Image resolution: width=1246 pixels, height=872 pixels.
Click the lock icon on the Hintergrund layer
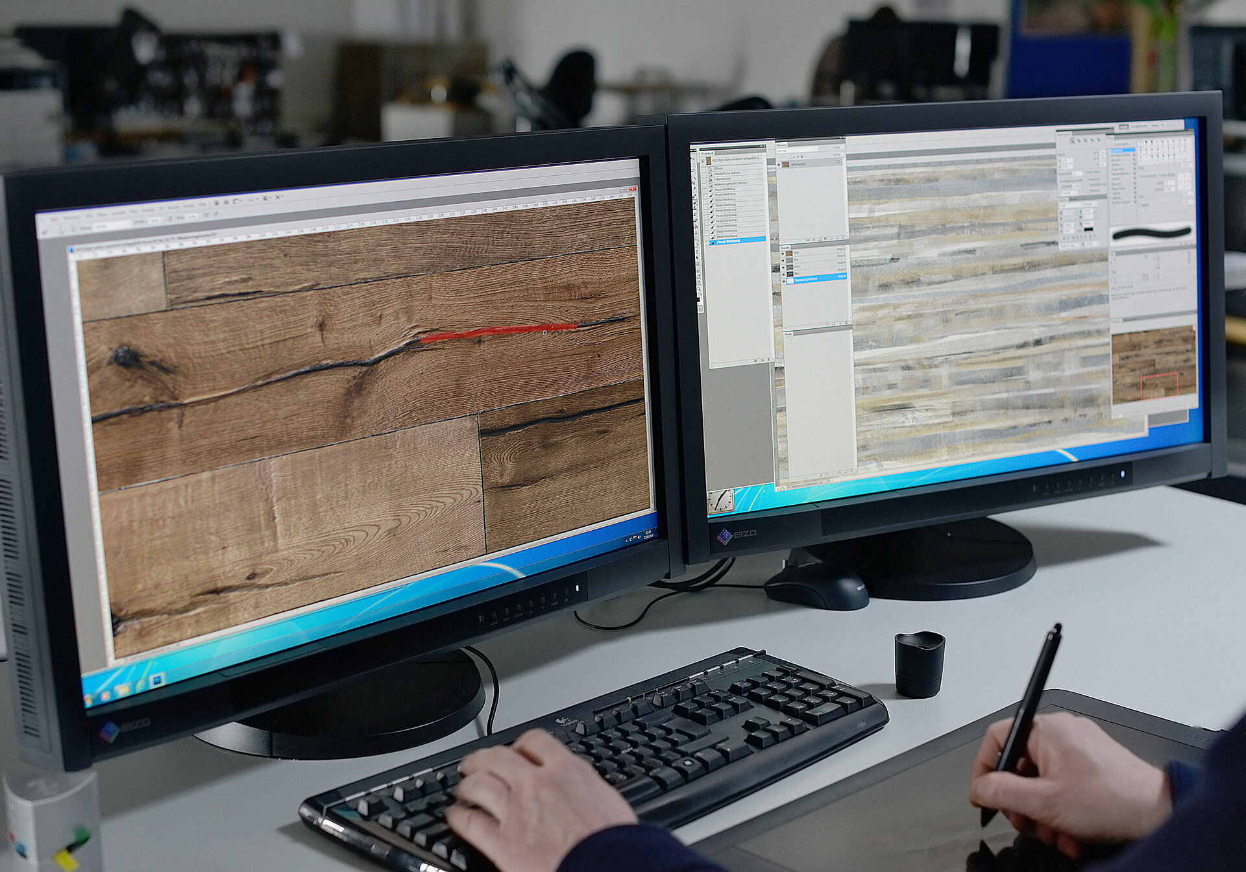838,162
